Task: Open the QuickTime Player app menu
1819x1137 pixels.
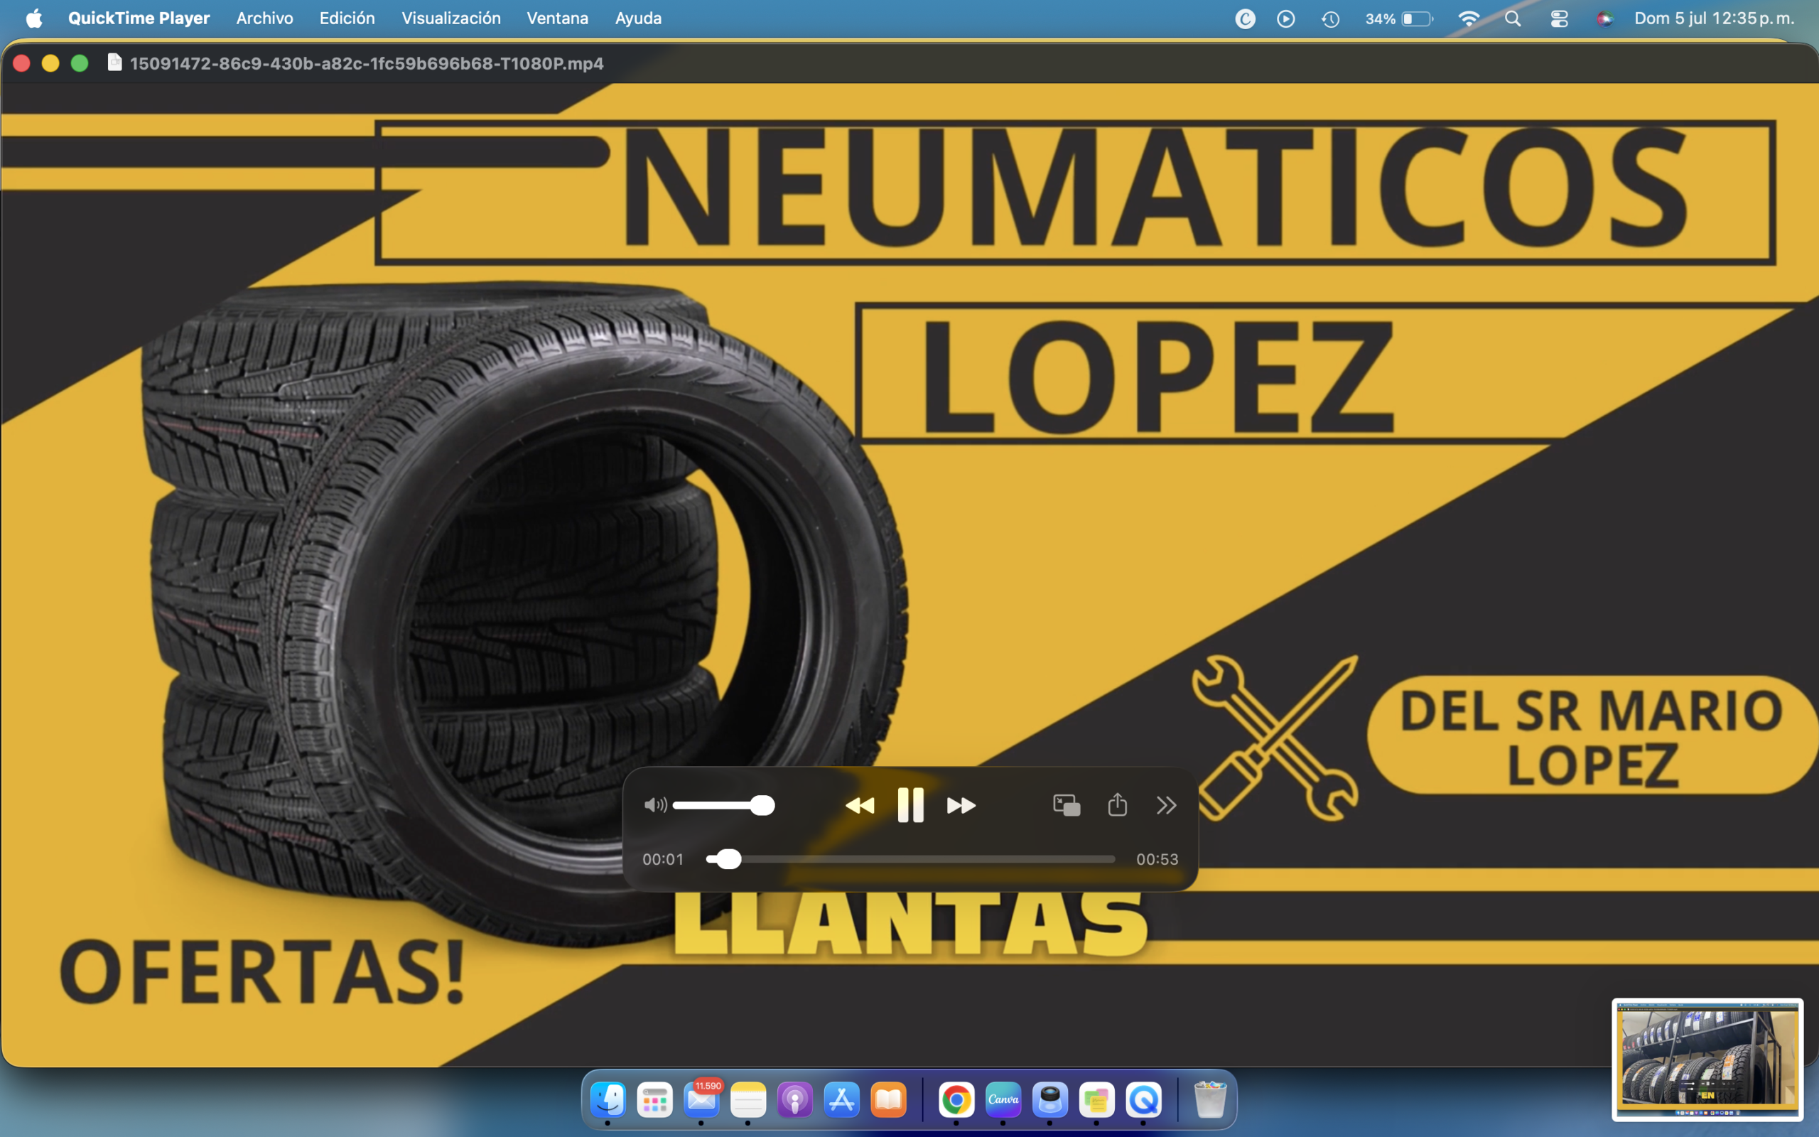Action: [139, 18]
